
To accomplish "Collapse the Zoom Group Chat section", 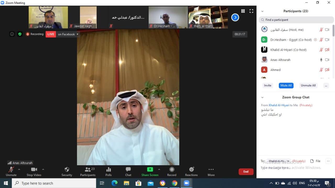I will tap(263, 97).
